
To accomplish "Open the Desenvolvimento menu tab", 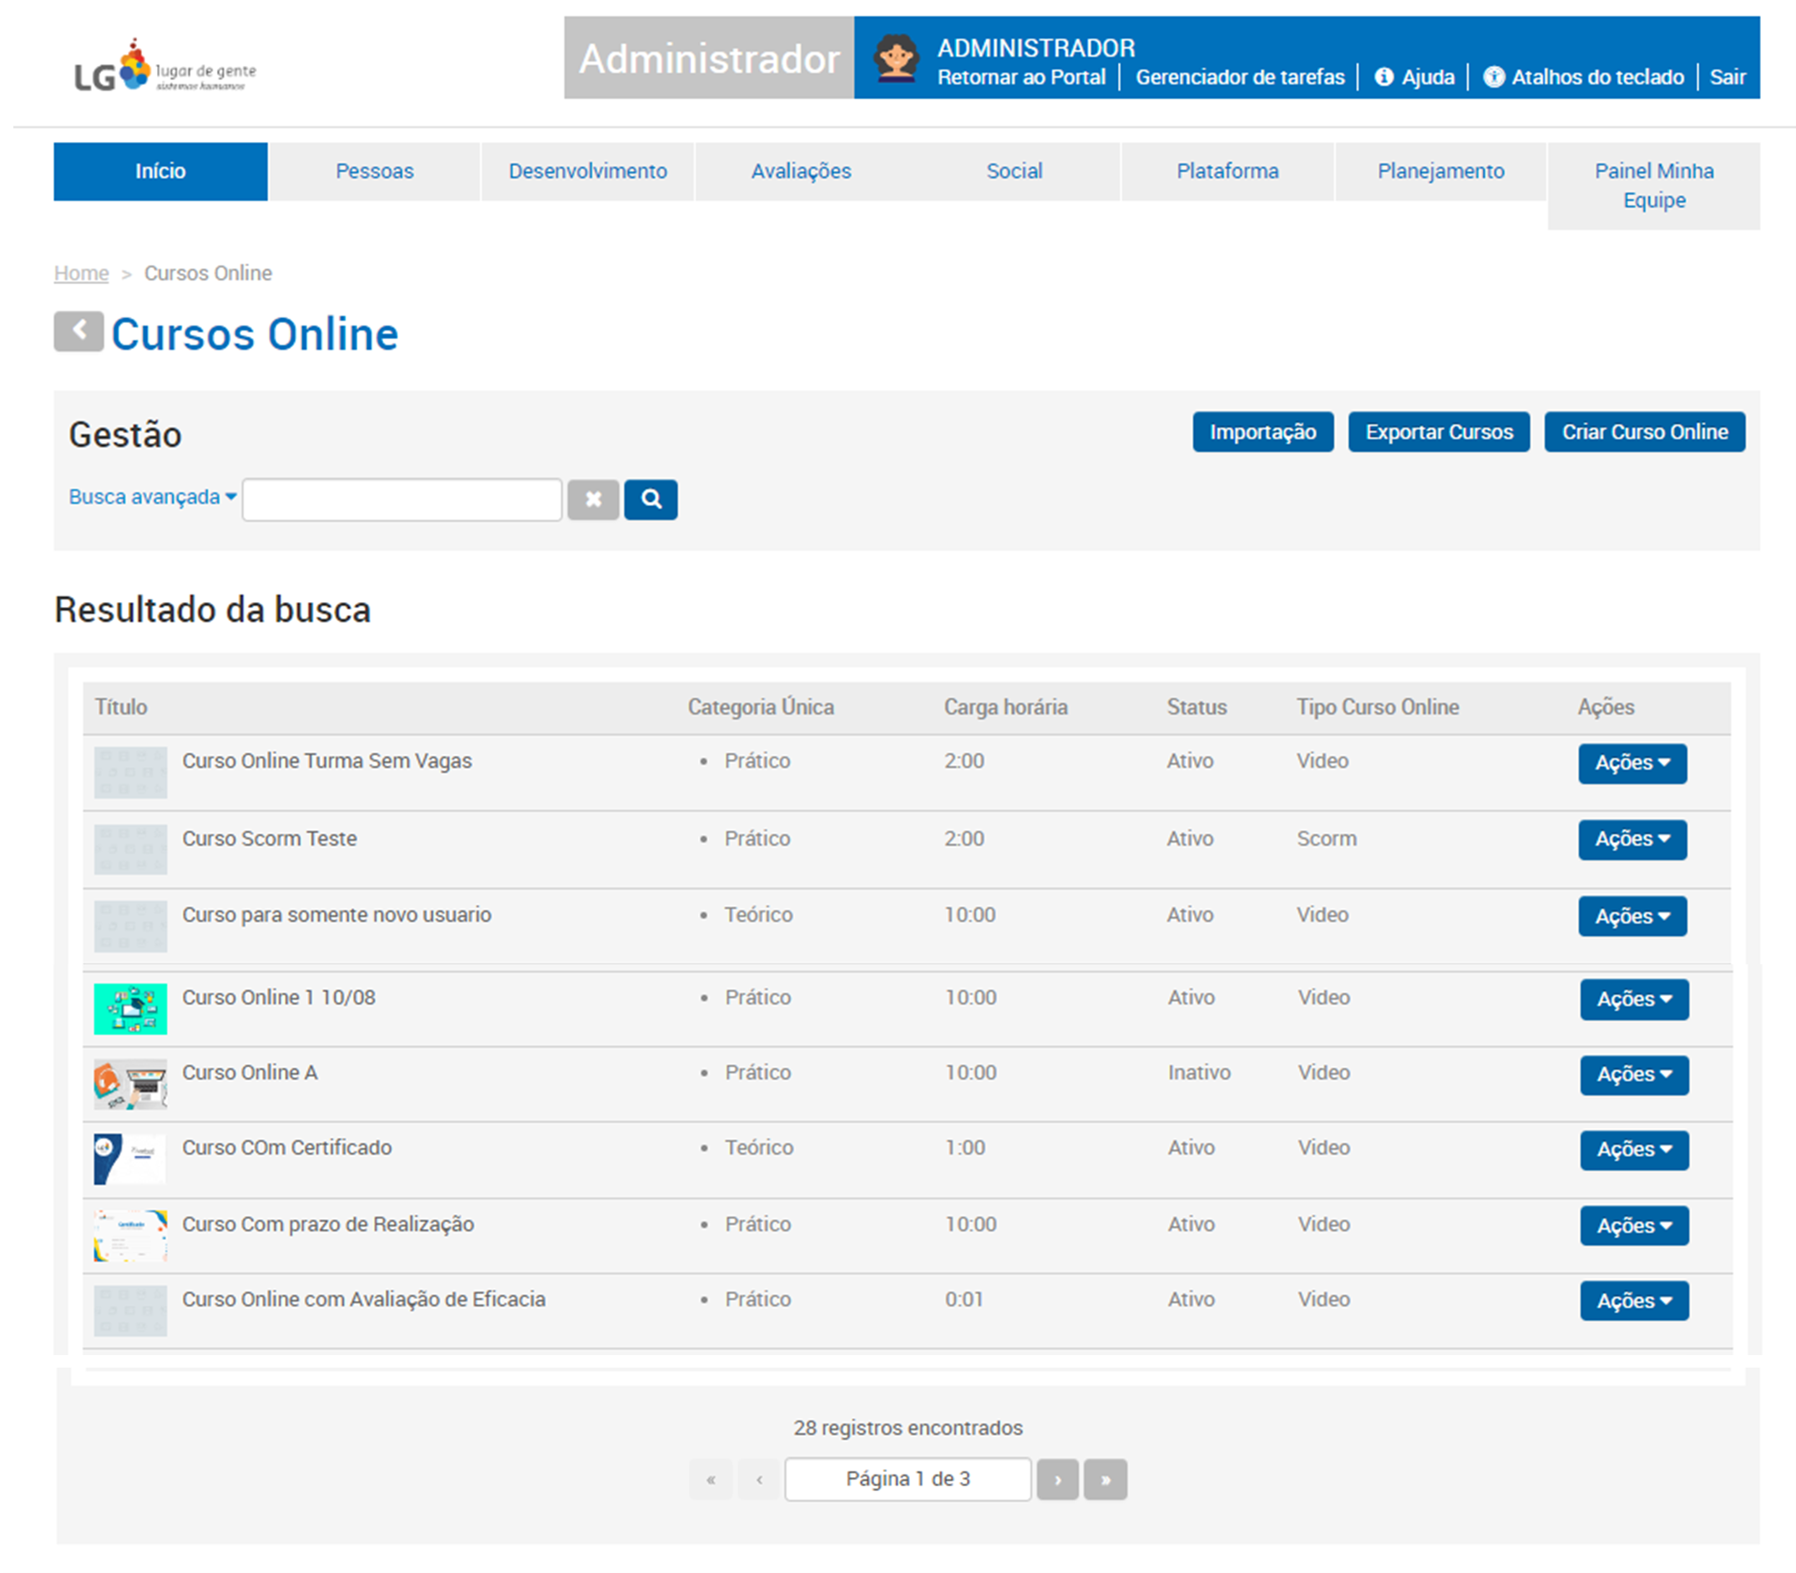I will [x=588, y=171].
